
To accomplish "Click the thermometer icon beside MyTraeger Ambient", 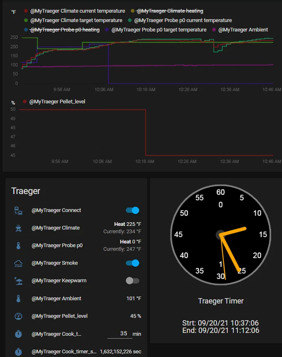I will pos(18,298).
